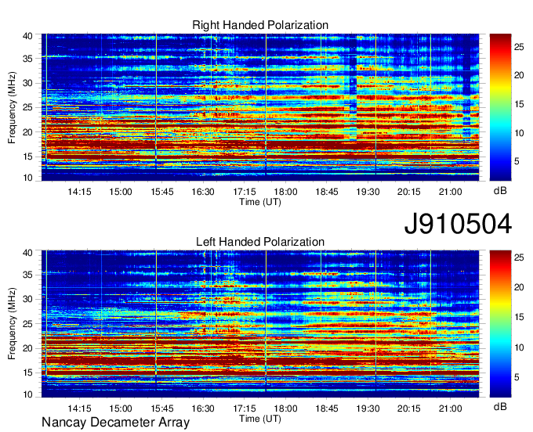The height and width of the screenshot is (432, 533).
Task: Click the 15 dB label on bottom colorbar
Action: (519, 317)
